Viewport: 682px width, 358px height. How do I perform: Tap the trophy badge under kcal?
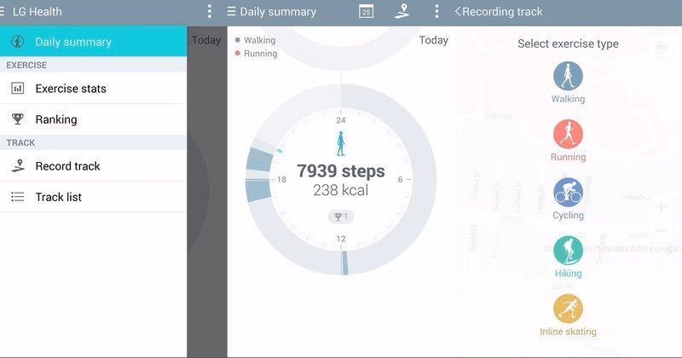coord(340,217)
